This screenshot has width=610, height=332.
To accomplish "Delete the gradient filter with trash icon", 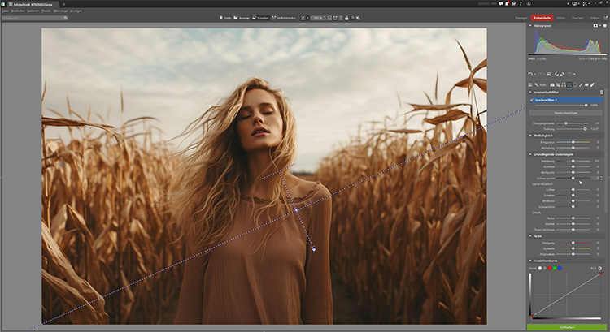I will coord(602,93).
